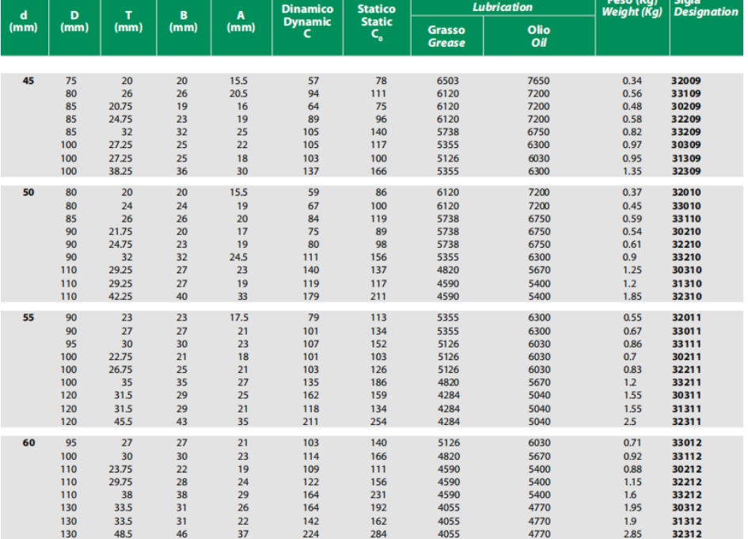Screen dimensions: 748x539
Task: Select designation 33110
Action: tap(686, 219)
